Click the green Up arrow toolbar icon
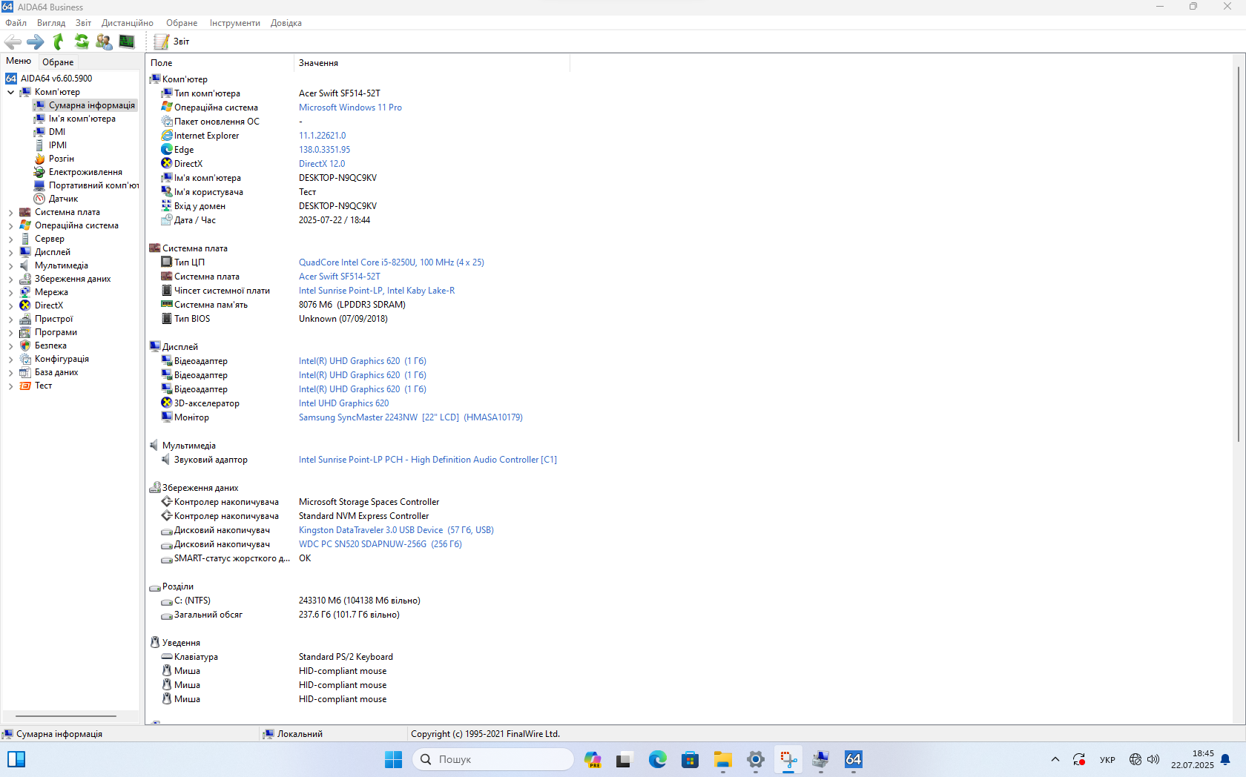 [x=59, y=42]
